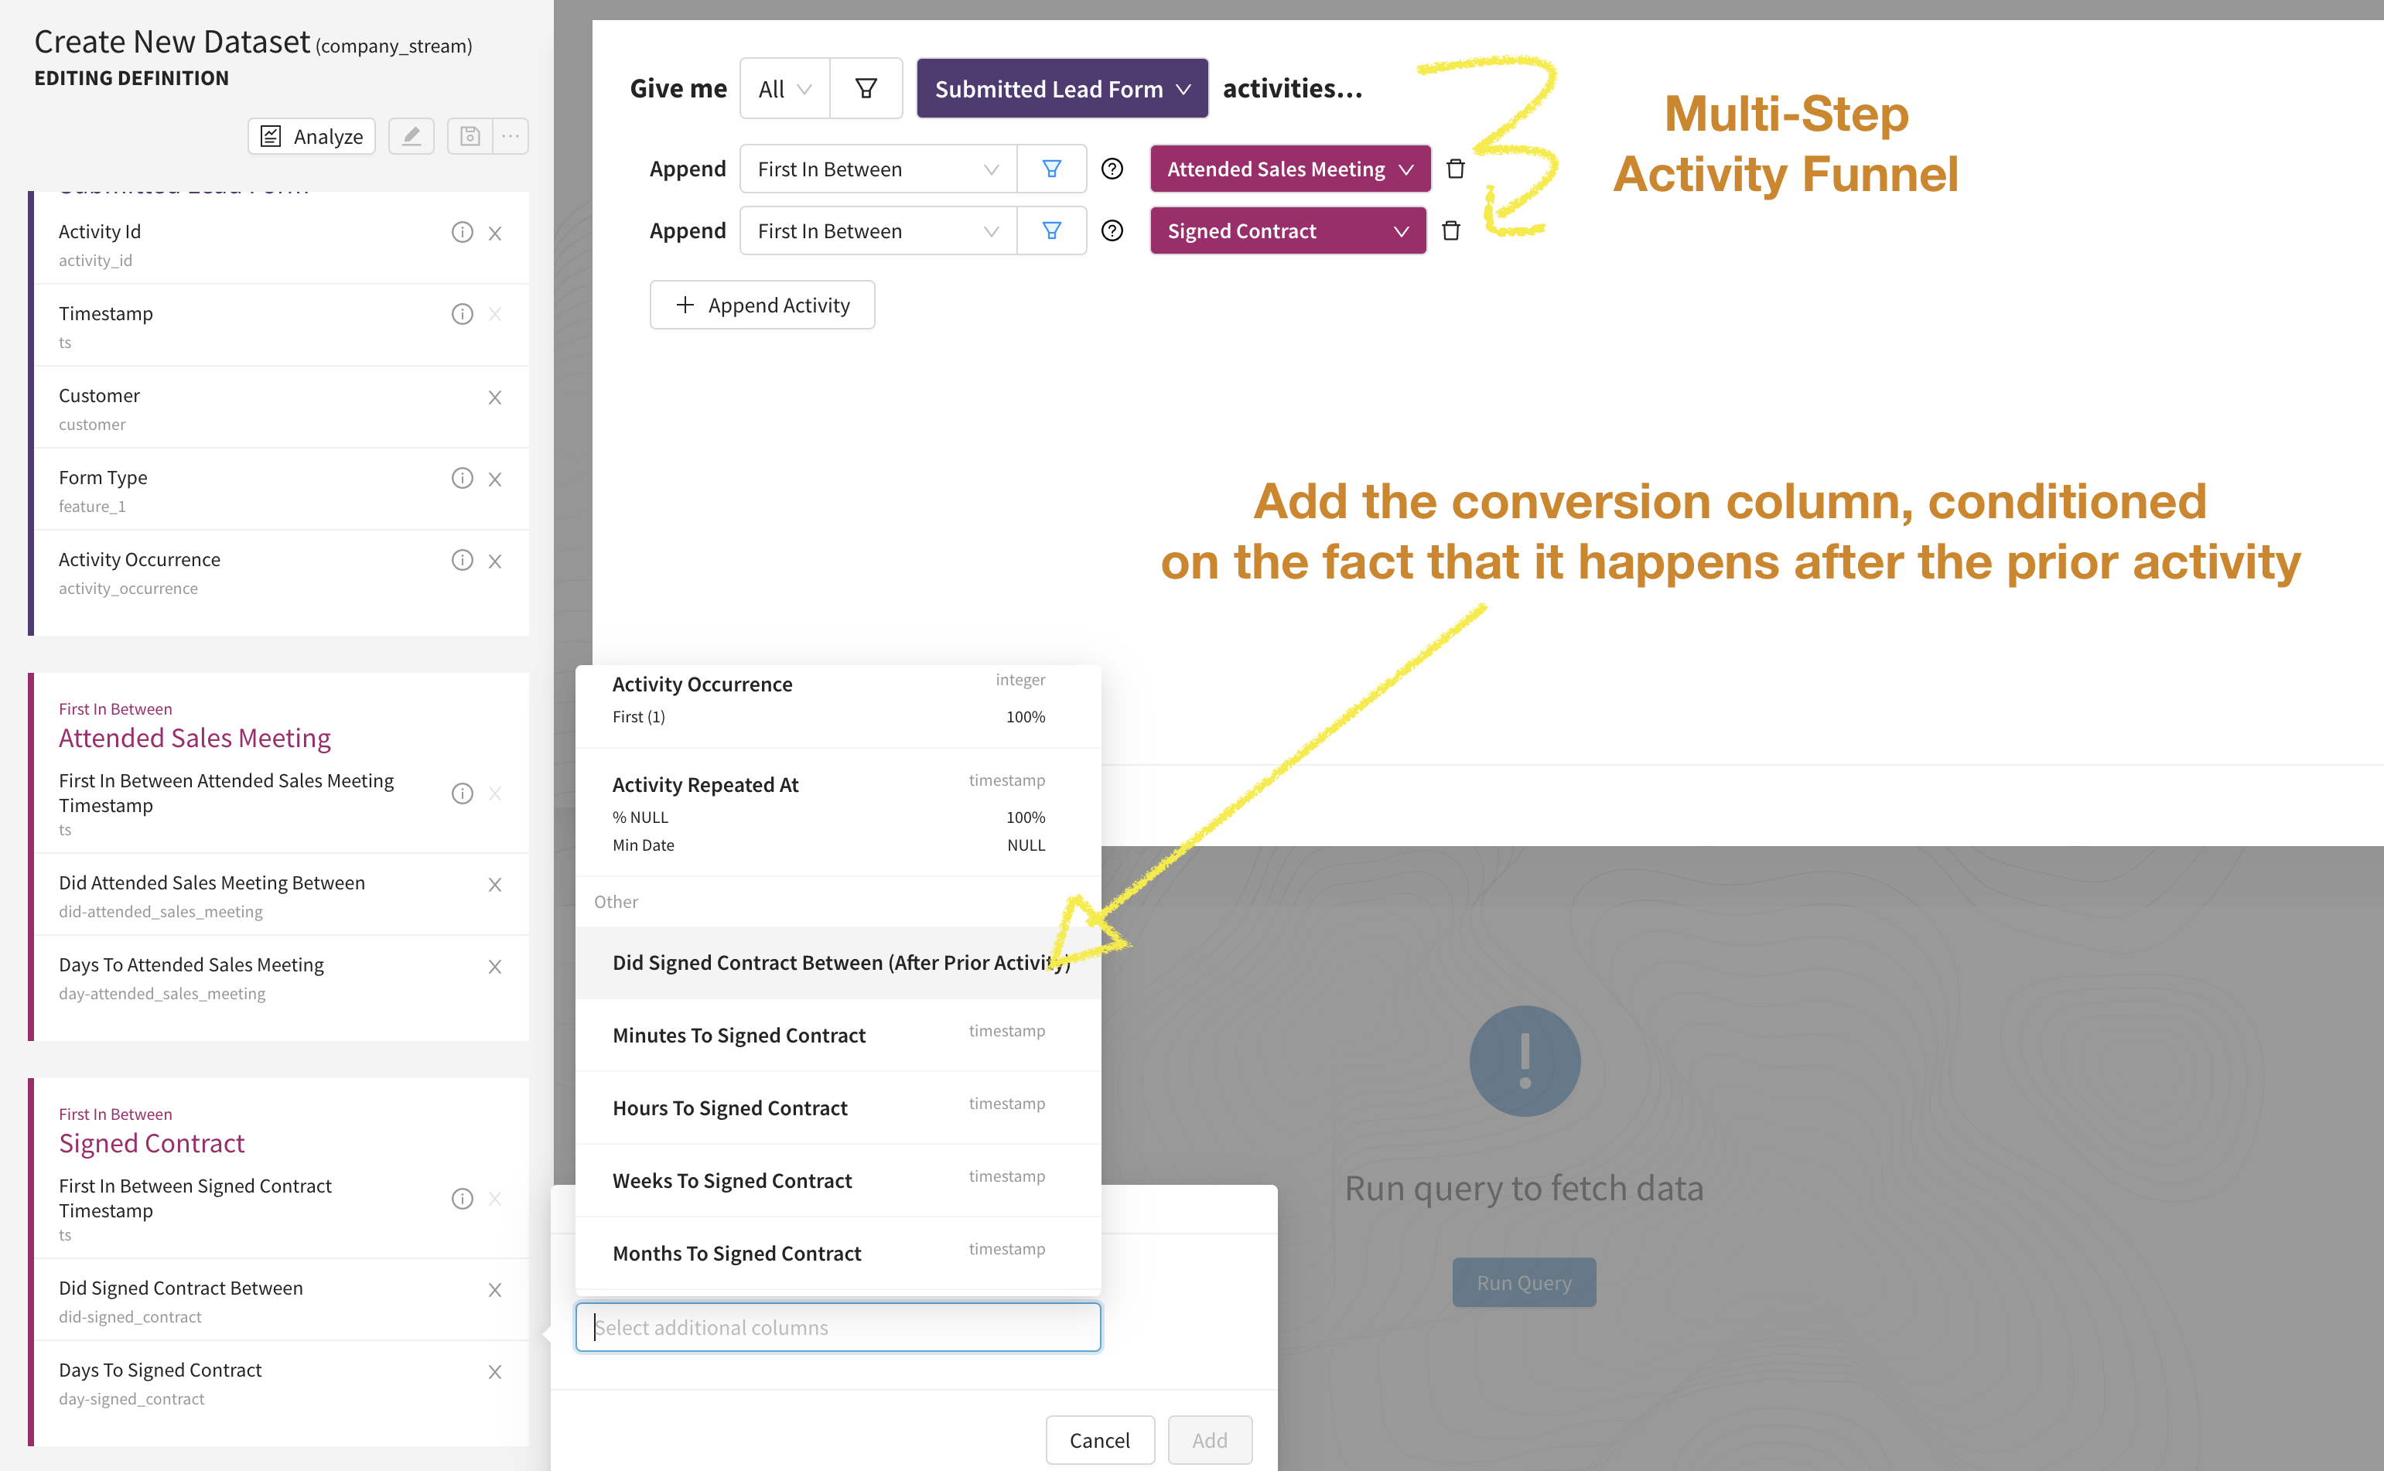The image size is (2384, 1471).
Task: Open the Submitted Lead Form activity dropdown
Action: point(1061,88)
